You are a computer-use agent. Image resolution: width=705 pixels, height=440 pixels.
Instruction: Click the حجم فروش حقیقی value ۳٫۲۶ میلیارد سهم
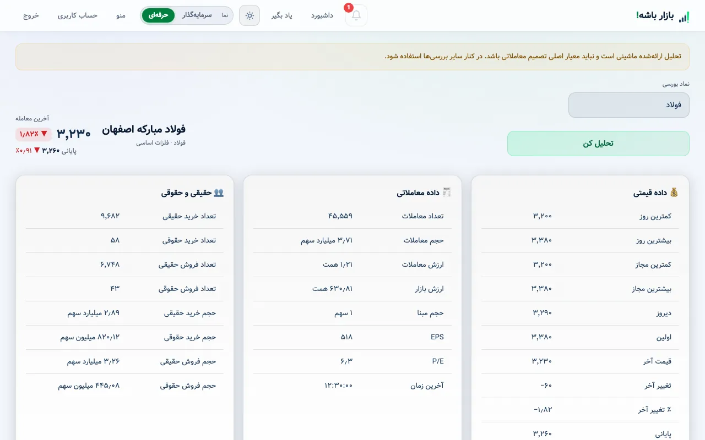click(94, 361)
